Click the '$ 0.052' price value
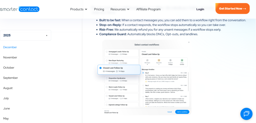The height and width of the screenshot is (123, 256). coord(182,64)
